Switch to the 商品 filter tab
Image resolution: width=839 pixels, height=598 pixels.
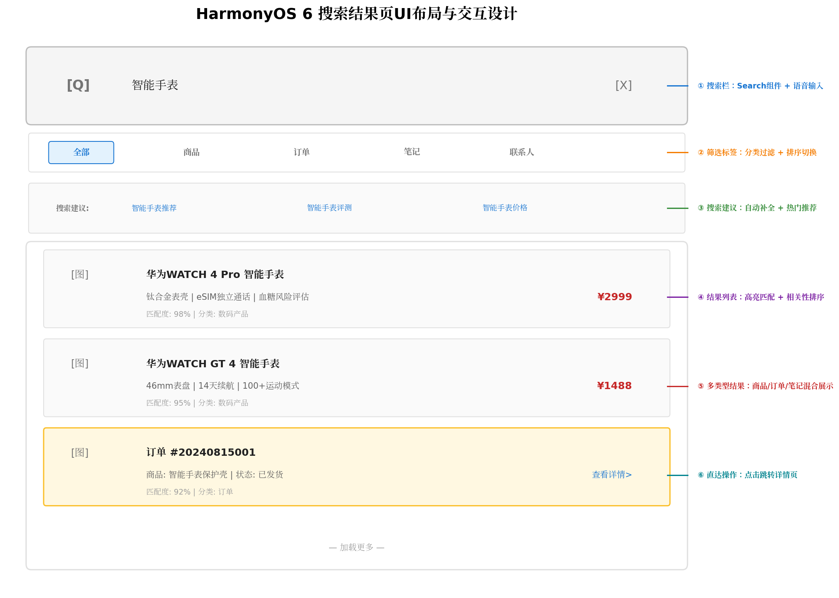191,152
